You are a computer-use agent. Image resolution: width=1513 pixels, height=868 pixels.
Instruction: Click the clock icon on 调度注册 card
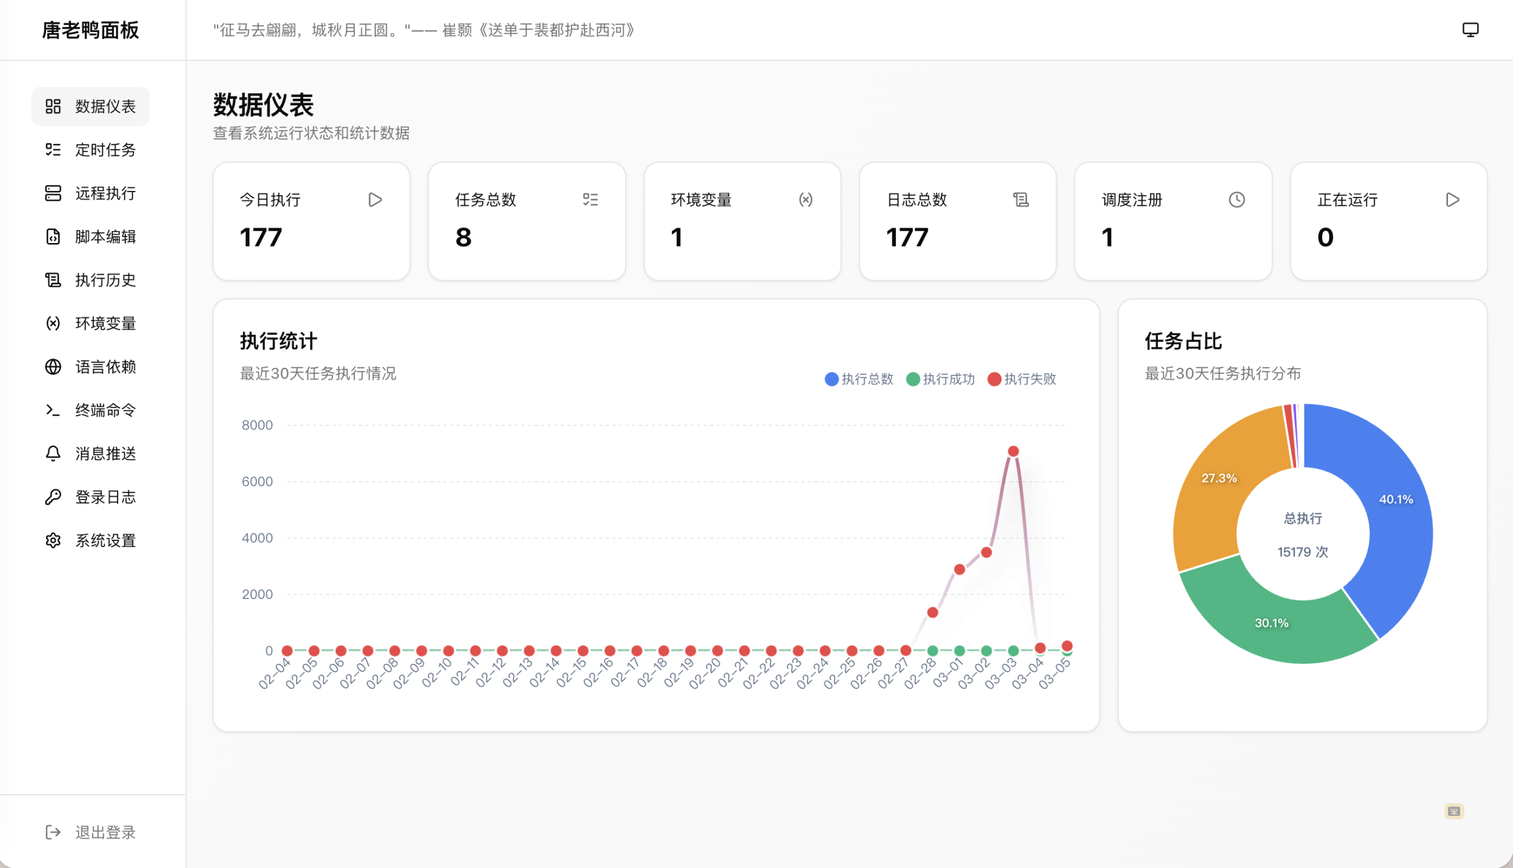(1236, 200)
